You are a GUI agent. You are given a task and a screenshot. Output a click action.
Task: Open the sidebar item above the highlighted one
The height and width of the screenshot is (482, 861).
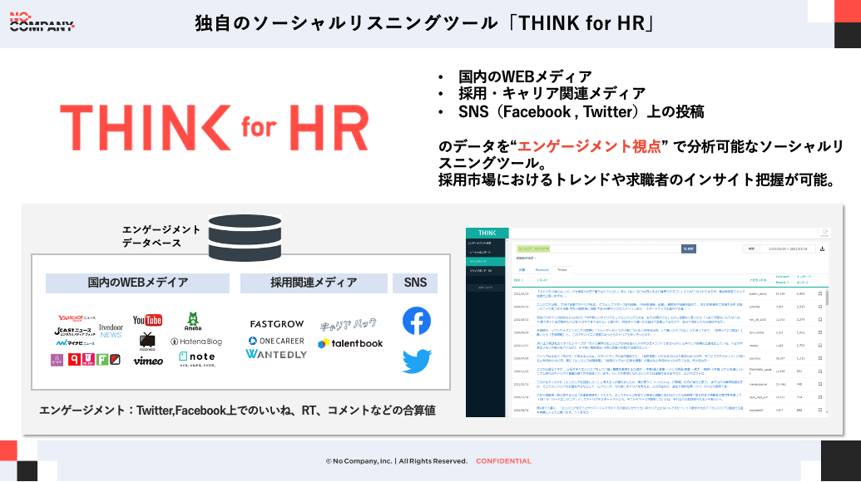[x=486, y=253]
